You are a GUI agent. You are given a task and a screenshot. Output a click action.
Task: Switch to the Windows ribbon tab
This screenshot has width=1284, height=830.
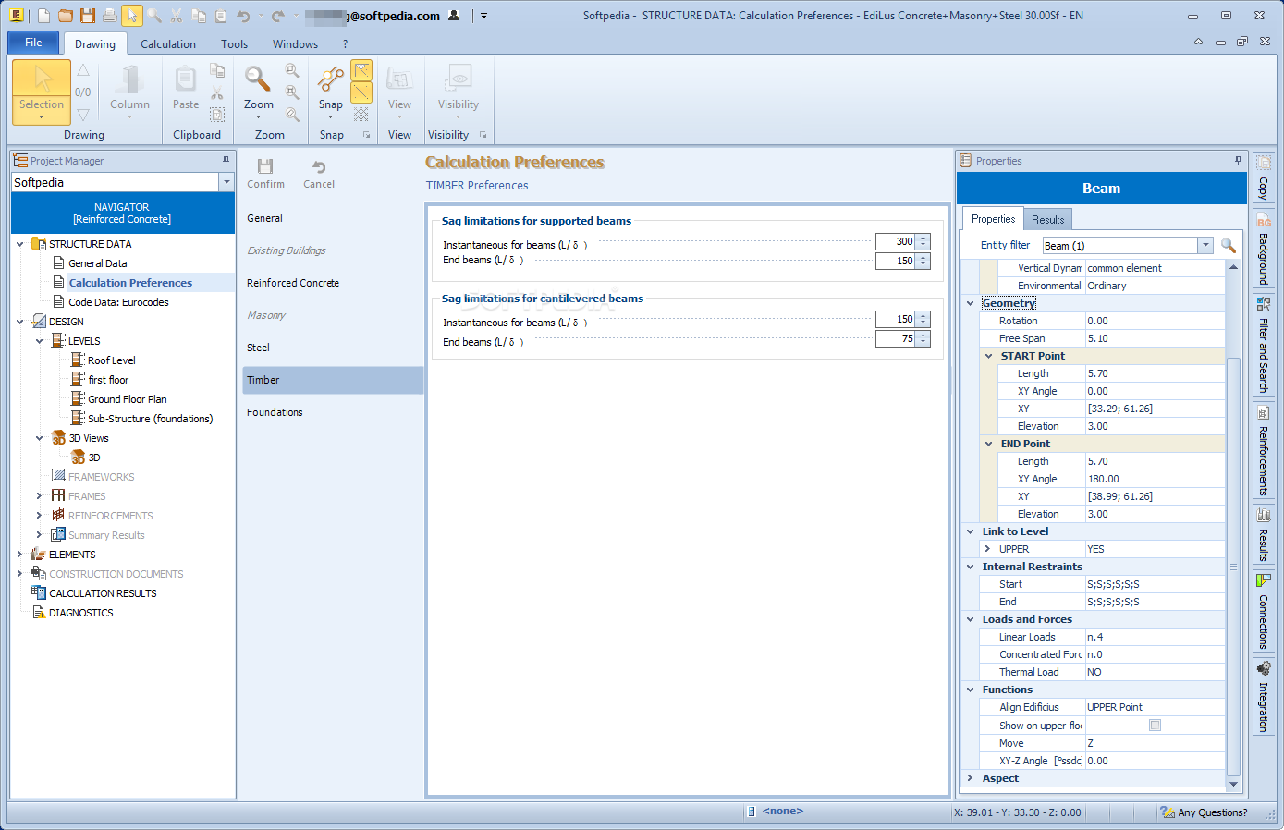tap(295, 43)
